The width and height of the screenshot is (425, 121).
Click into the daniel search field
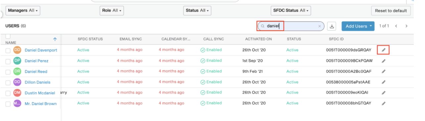(x=291, y=26)
